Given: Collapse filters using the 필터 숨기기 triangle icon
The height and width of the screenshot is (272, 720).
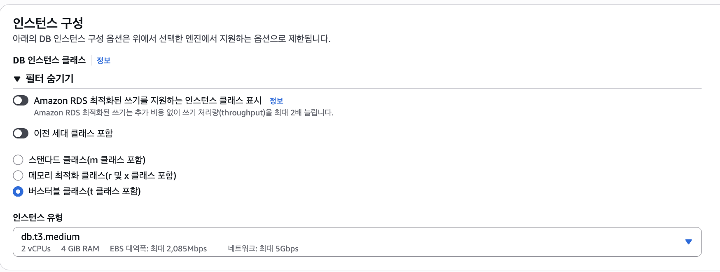Looking at the screenshot, I should pos(17,79).
